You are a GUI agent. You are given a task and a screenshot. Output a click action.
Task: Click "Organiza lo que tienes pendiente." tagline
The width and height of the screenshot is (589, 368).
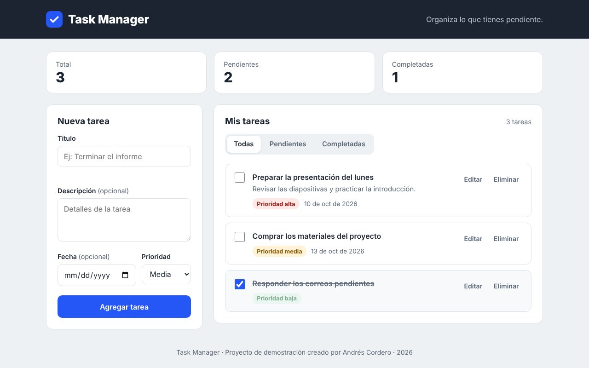click(485, 19)
